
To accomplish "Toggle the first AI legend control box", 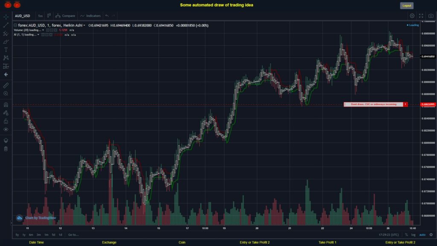I will click(x=43, y=35).
